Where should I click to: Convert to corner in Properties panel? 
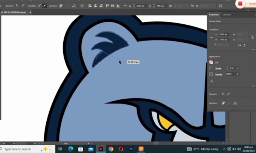(223, 94)
